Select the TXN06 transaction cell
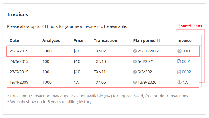Screen dimensions: 209x118 [100, 82]
